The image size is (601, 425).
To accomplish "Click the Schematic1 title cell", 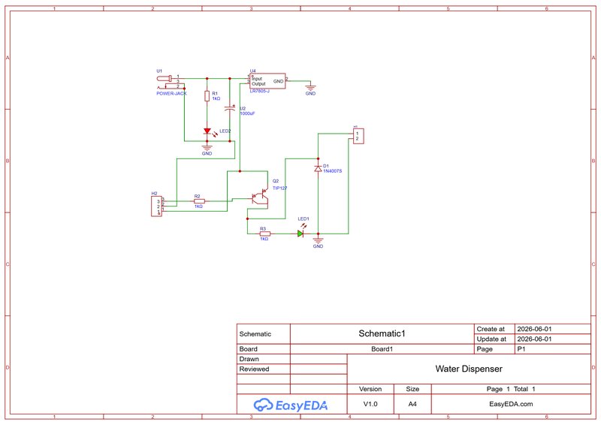I will click(x=382, y=333).
